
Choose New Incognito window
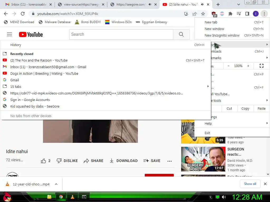(232, 35)
